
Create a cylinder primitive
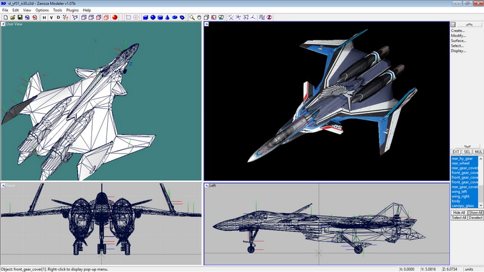(x=160, y=18)
